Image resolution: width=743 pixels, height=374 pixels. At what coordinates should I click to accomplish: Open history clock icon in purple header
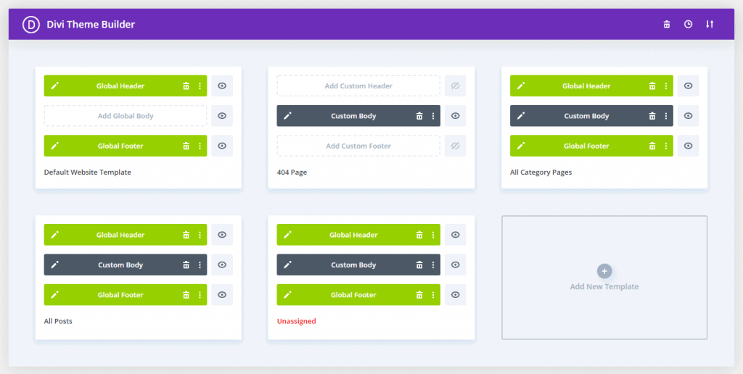tap(688, 25)
